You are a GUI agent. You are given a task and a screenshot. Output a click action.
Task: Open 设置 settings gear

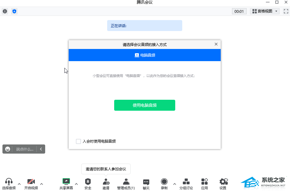pos(223,182)
